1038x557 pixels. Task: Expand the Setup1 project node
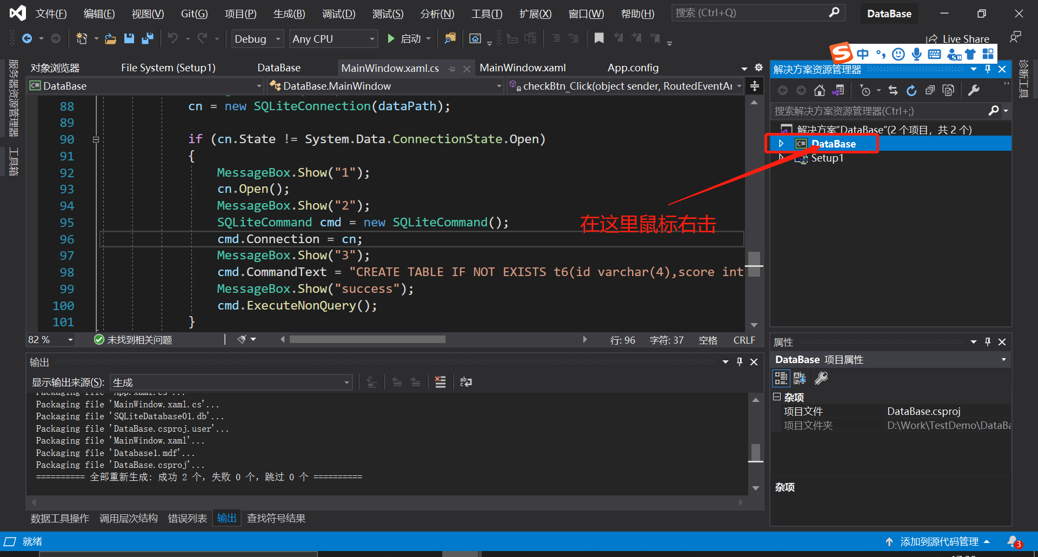[781, 158]
